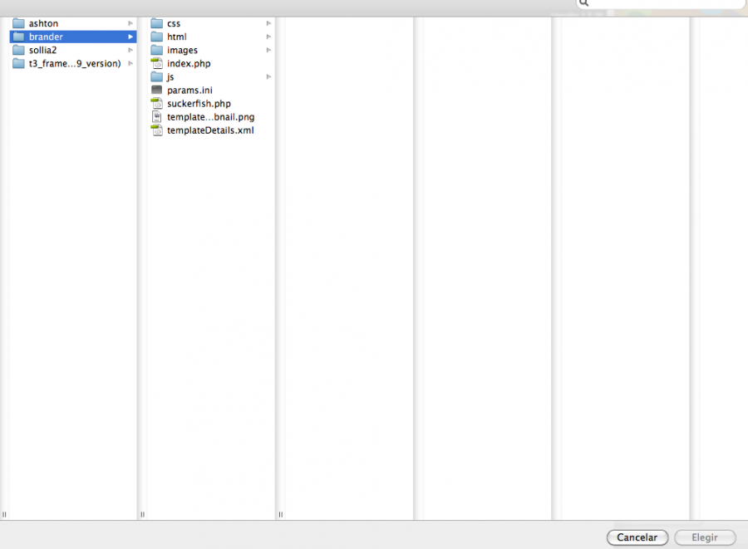The height and width of the screenshot is (549, 748).
Task: Click the first column resize handle
Action: pyautogui.click(x=4, y=514)
